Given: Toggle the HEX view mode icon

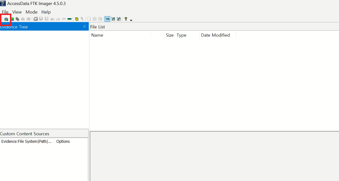Looking at the screenshot, I should 119,19.
